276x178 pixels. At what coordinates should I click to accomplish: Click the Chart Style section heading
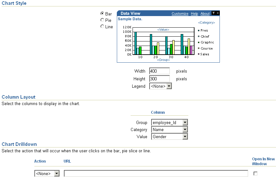tap(14, 3)
